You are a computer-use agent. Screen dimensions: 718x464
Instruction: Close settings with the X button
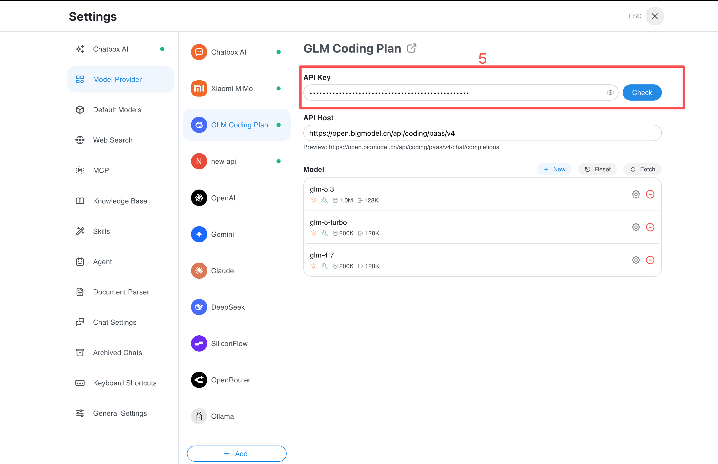(x=654, y=16)
